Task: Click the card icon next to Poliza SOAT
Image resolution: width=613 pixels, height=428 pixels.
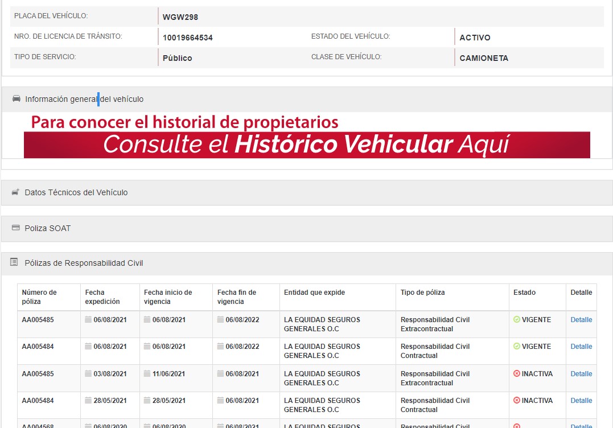Action: (x=15, y=228)
